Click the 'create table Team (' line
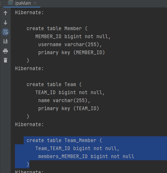The height and width of the screenshot is (173, 167). (x=54, y=85)
